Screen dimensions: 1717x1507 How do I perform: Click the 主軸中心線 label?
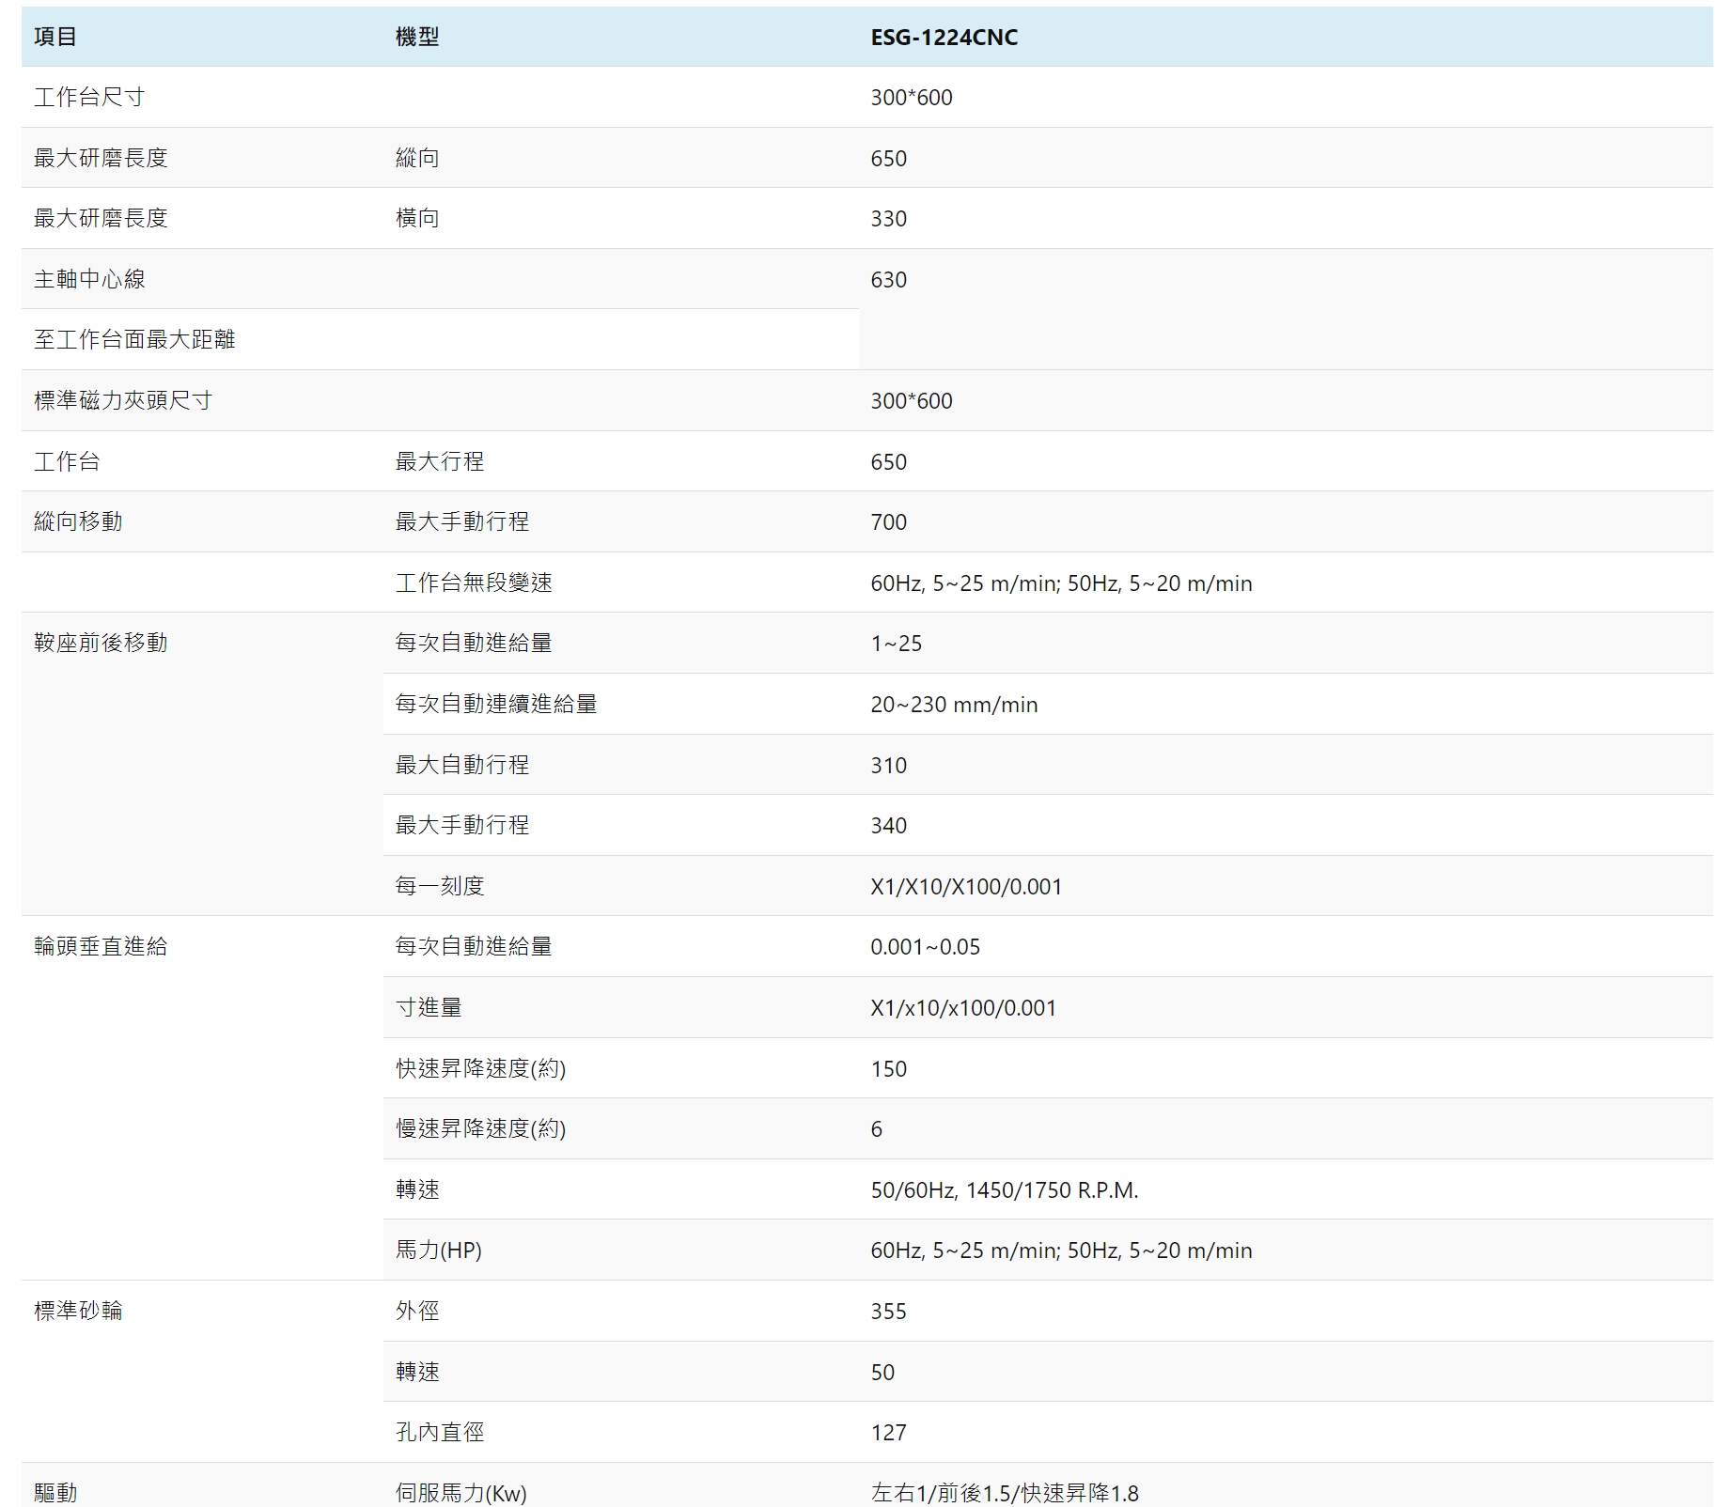[89, 279]
